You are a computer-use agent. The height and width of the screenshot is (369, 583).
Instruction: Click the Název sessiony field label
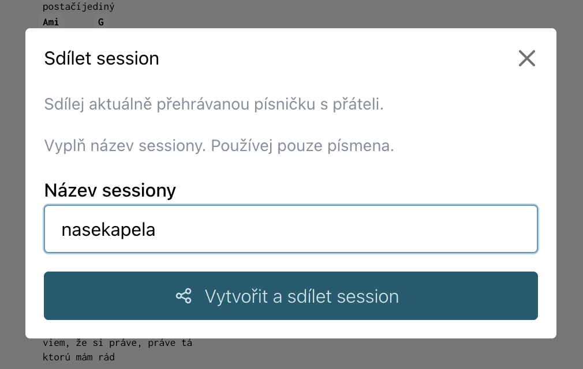pos(110,190)
